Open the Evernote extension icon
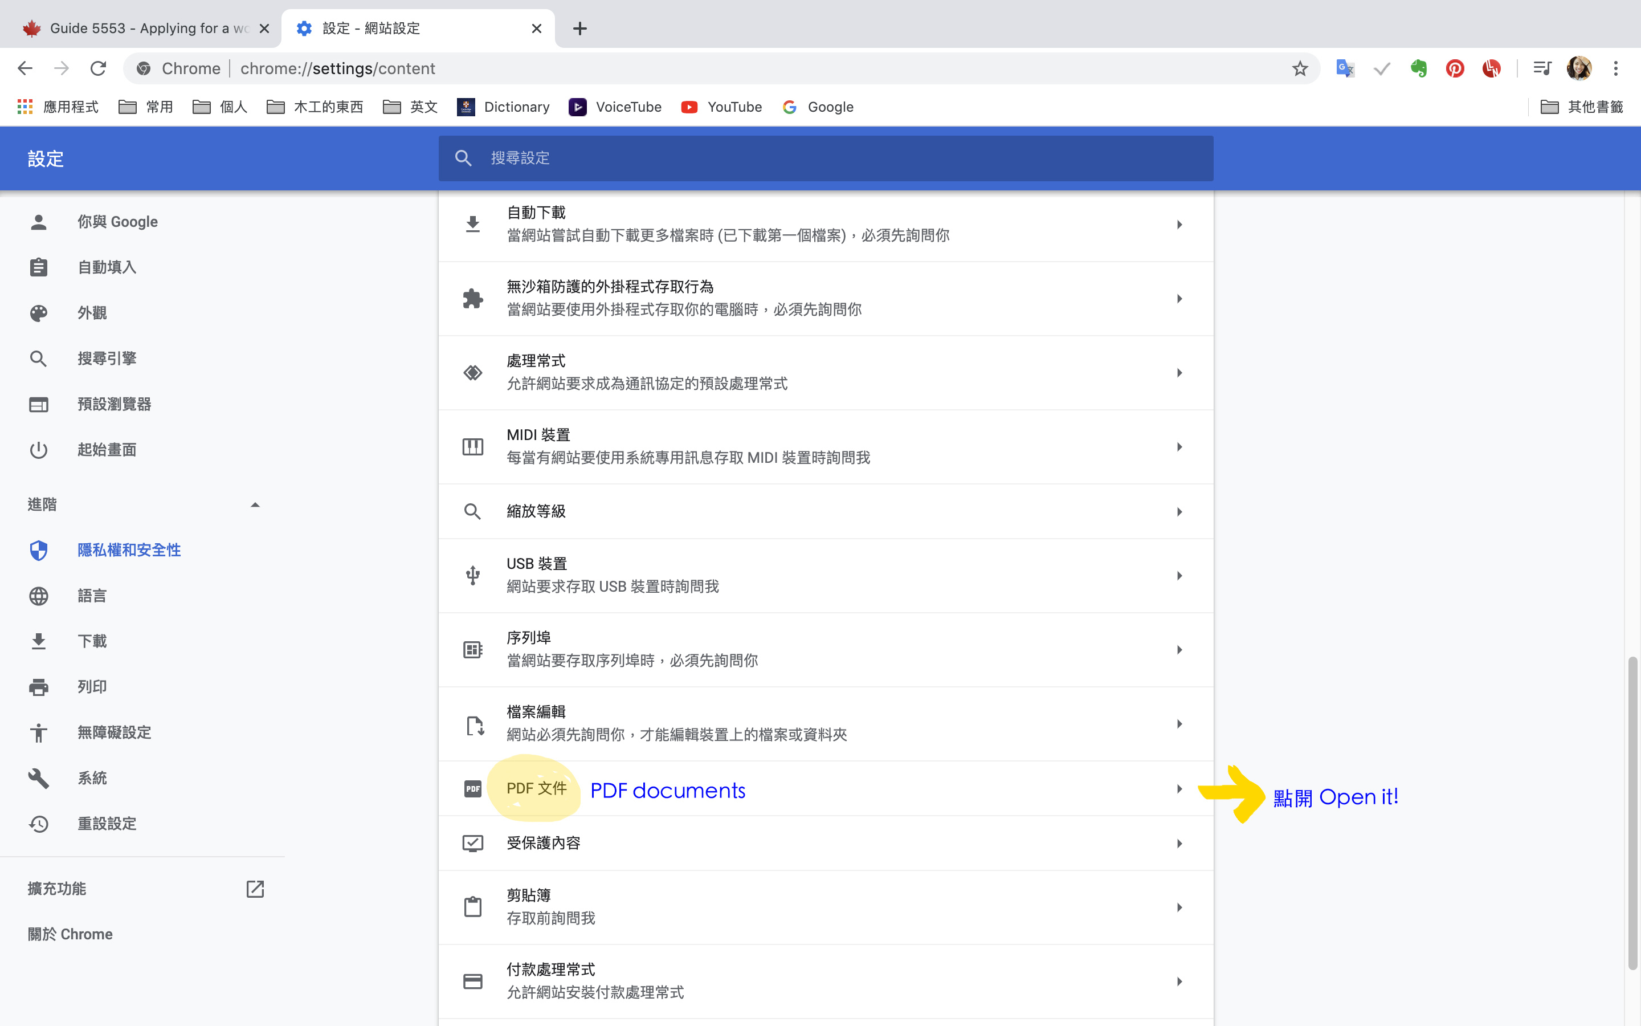The width and height of the screenshot is (1641, 1026). tap(1418, 68)
